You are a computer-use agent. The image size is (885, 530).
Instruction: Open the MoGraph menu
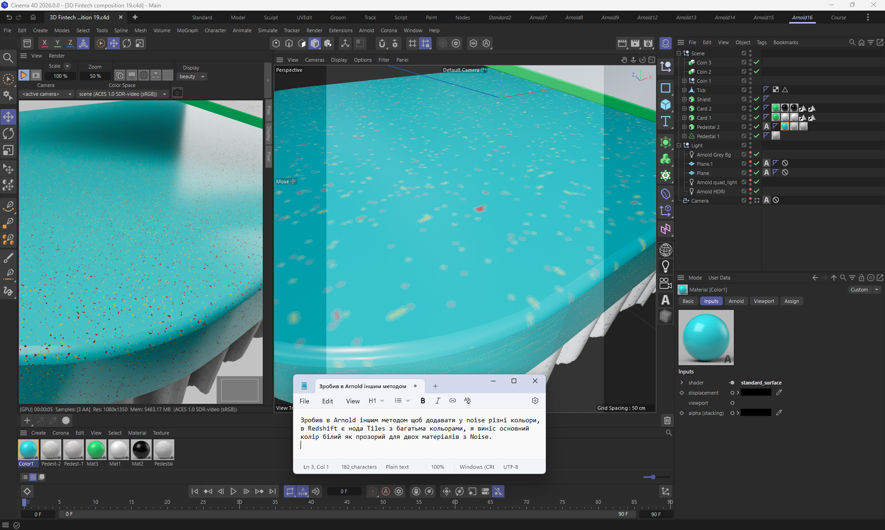187,30
